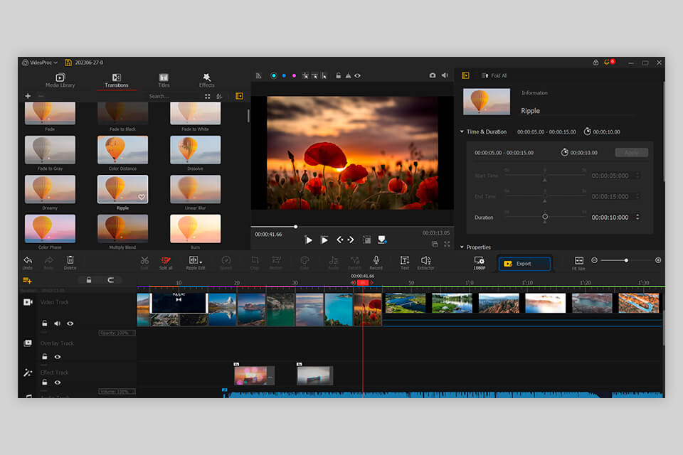Click the Export button

click(x=524, y=264)
